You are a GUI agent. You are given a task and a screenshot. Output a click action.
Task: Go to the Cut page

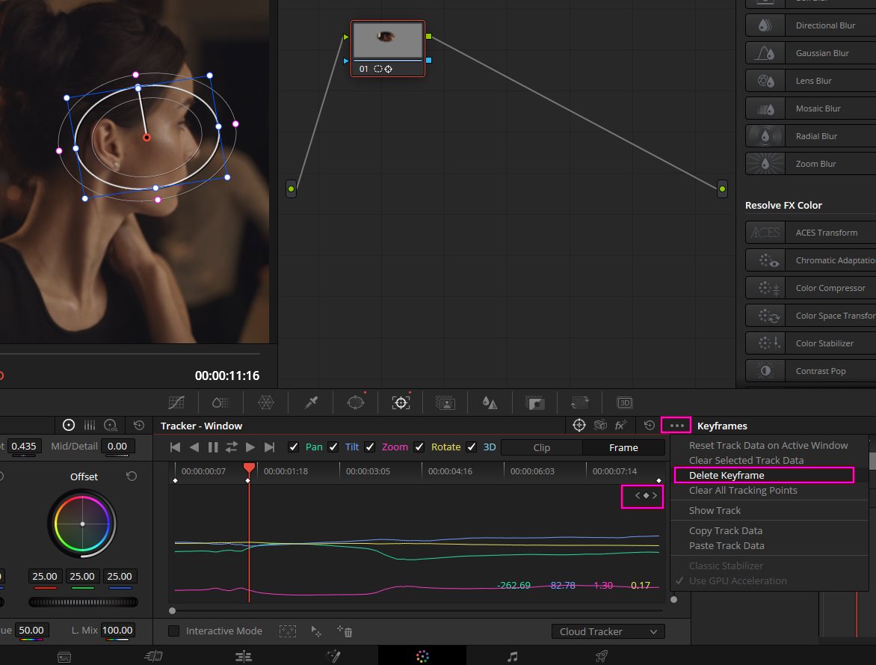click(x=154, y=657)
